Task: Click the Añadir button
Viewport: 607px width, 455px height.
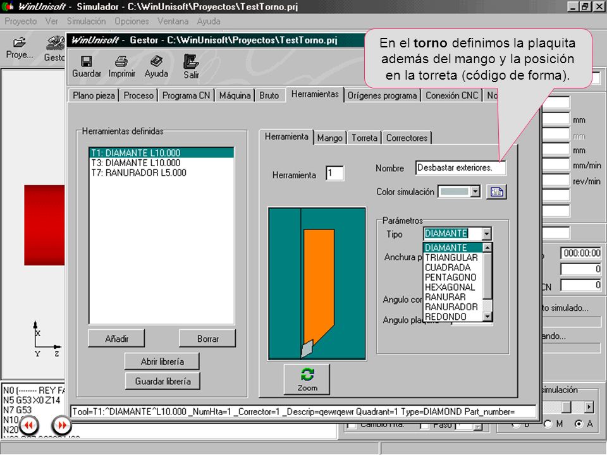Action: tap(116, 339)
